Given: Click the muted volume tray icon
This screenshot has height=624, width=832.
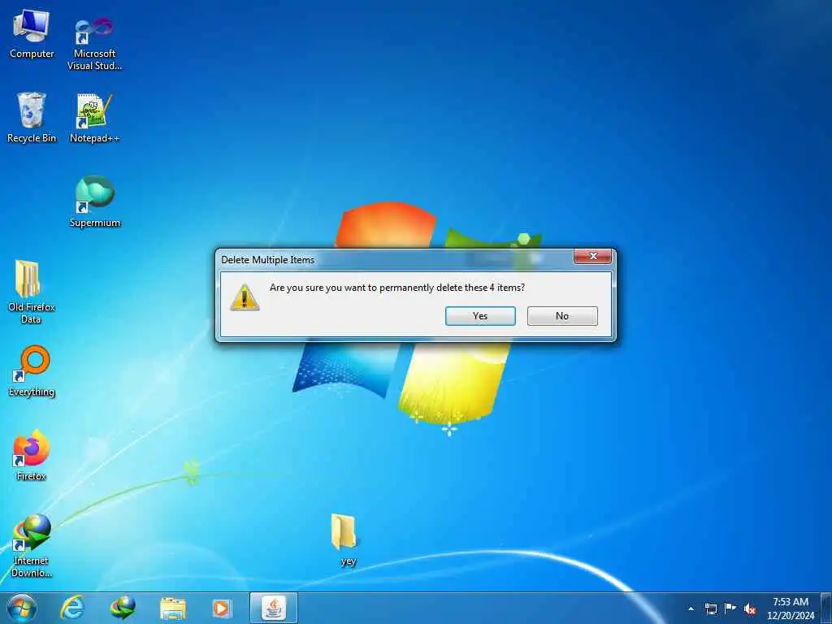Looking at the screenshot, I should tap(750, 609).
